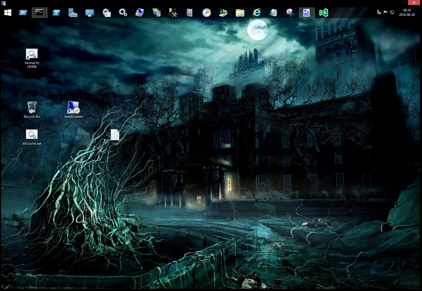Viewport: 422px width, 291px height.
Task: Open the Services gear-with-checklist icon
Action: click(x=106, y=13)
